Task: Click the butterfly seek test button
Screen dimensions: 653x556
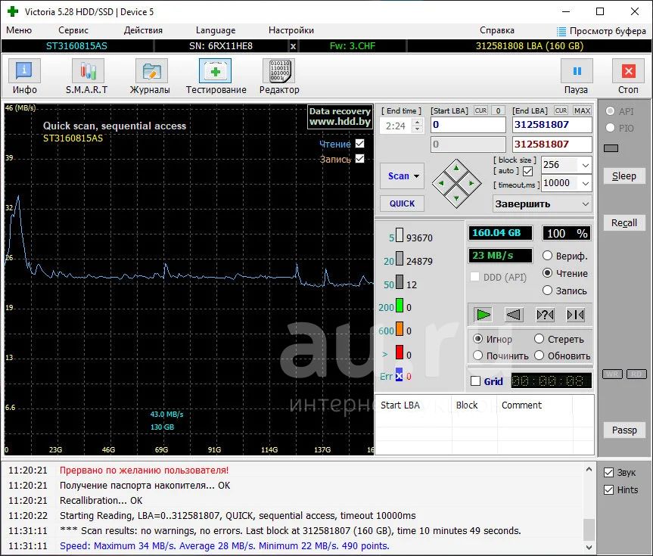Action: tap(576, 315)
